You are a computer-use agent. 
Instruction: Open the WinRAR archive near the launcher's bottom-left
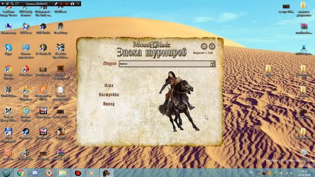coord(60,154)
